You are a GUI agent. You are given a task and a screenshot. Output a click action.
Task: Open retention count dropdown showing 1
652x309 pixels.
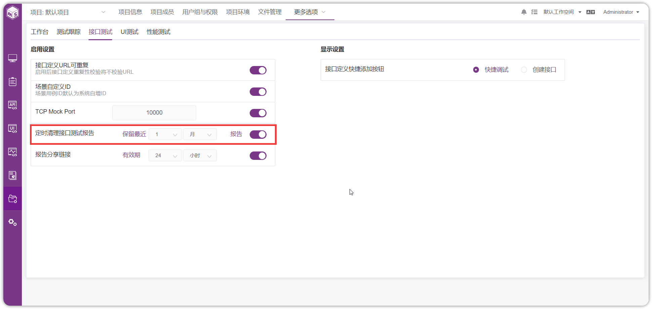165,134
